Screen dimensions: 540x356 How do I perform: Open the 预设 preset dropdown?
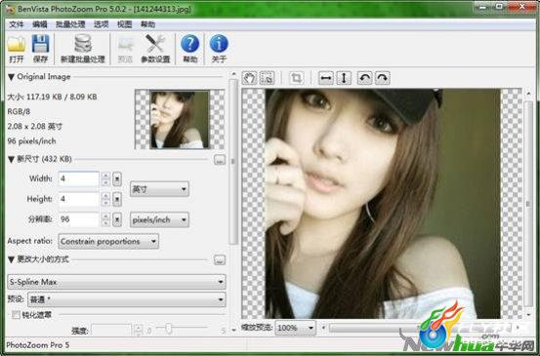[126, 299]
